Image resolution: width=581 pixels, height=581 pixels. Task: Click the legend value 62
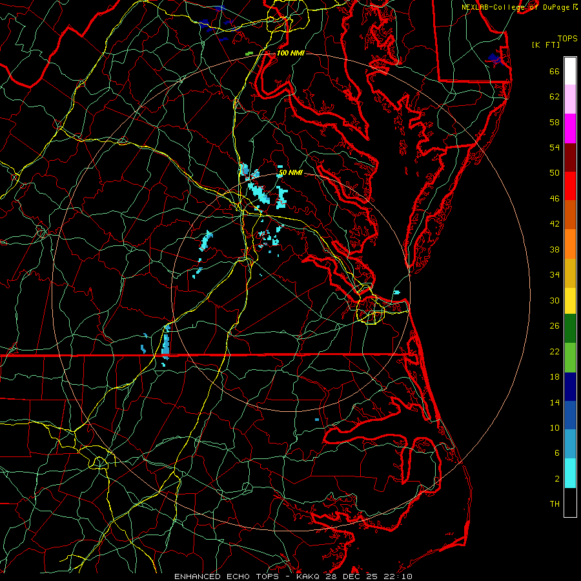coord(555,97)
